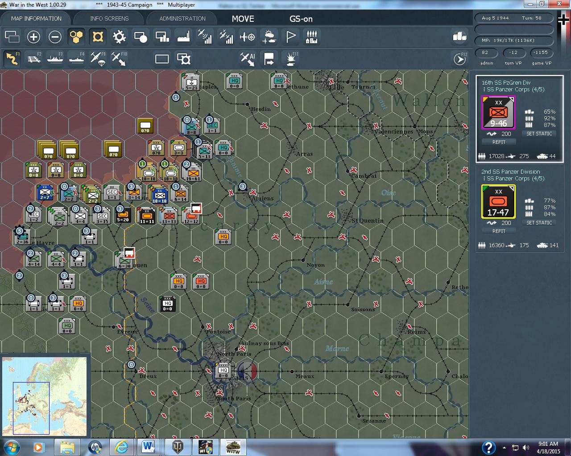Select the 2nd SS Panzer Division counter

498,202
